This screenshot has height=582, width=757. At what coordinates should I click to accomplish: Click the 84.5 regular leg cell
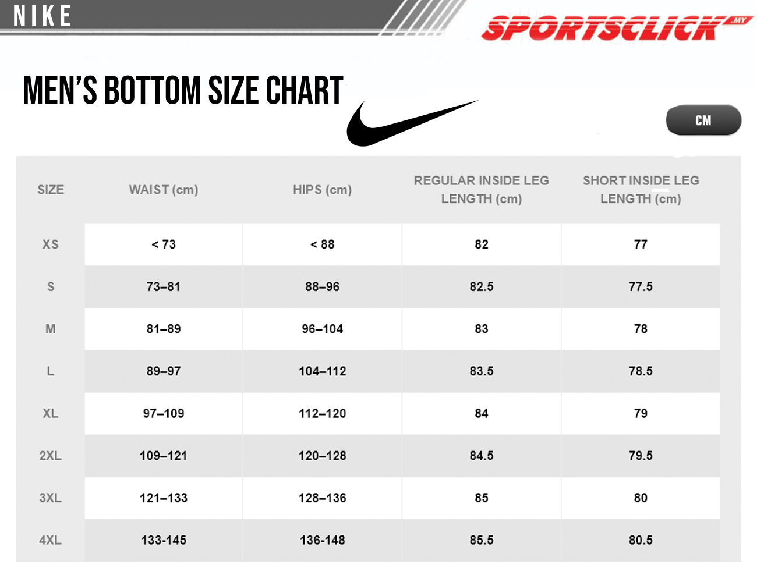click(482, 456)
